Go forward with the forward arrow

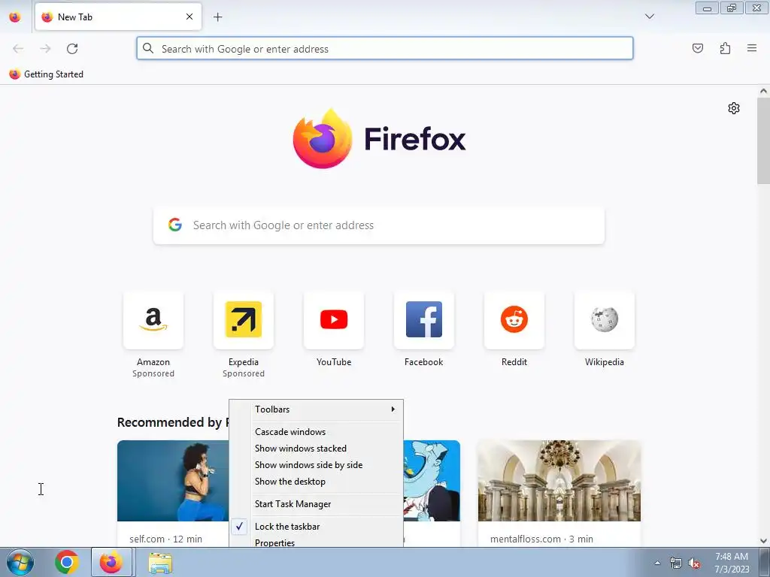coord(45,49)
